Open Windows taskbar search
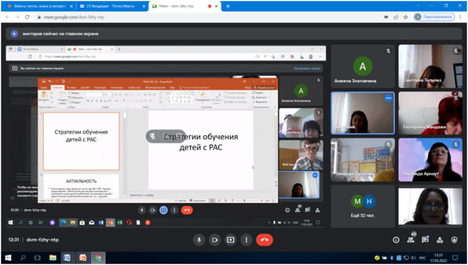This screenshot has height=265, width=468. pos(23,258)
